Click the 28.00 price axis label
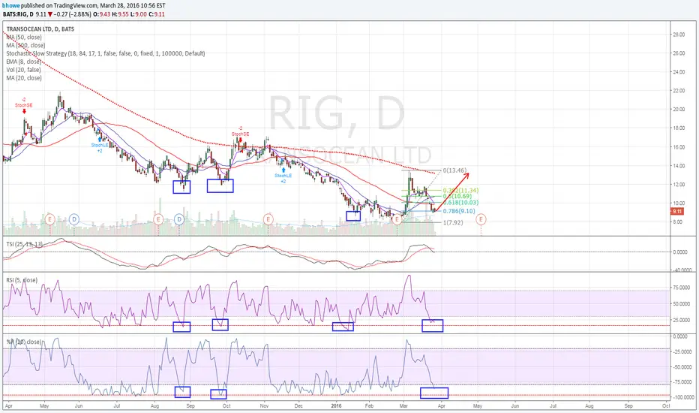Screen dimensions: 699x413 679,35
